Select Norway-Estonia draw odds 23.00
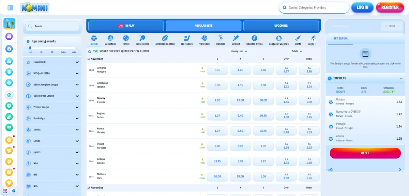The image size is (409, 196). pos(240,100)
